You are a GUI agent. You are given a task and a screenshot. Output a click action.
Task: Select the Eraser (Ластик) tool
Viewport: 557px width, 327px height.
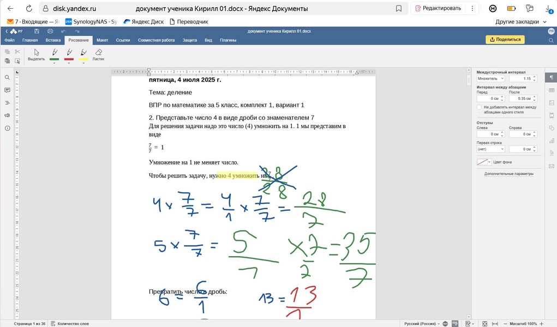[98, 53]
